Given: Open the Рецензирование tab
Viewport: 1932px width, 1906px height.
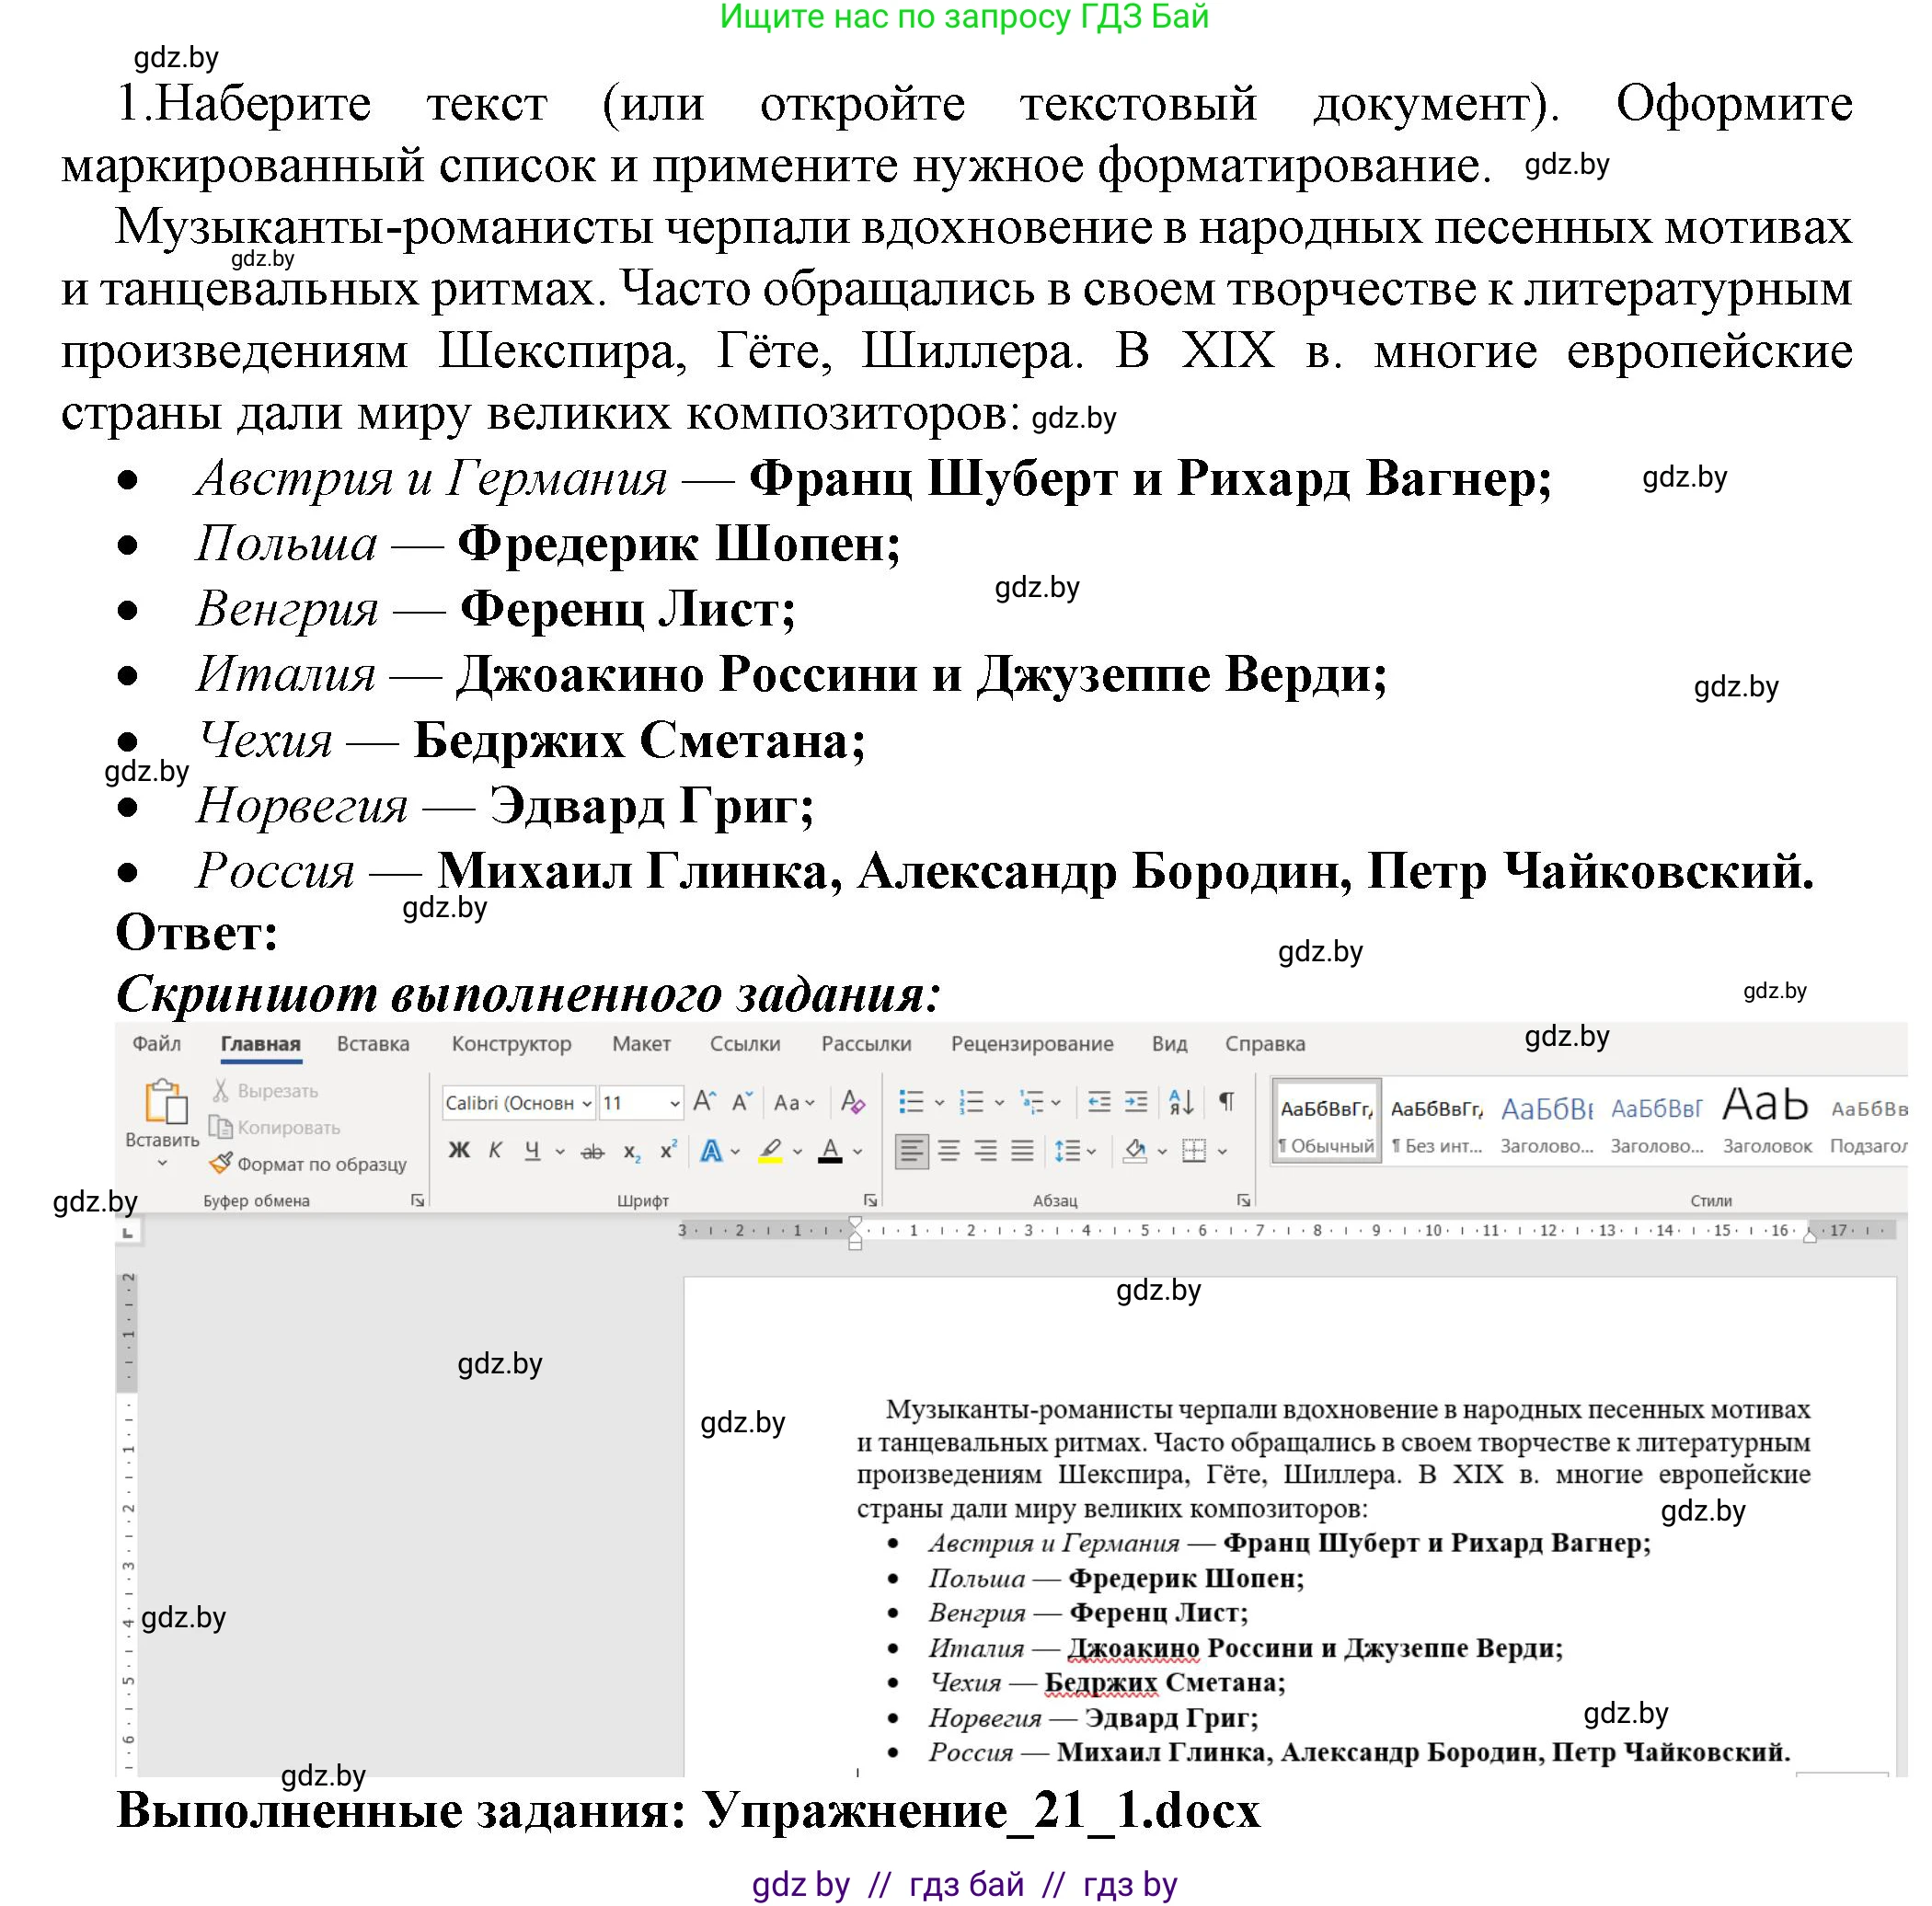Looking at the screenshot, I should tap(1035, 1043).
